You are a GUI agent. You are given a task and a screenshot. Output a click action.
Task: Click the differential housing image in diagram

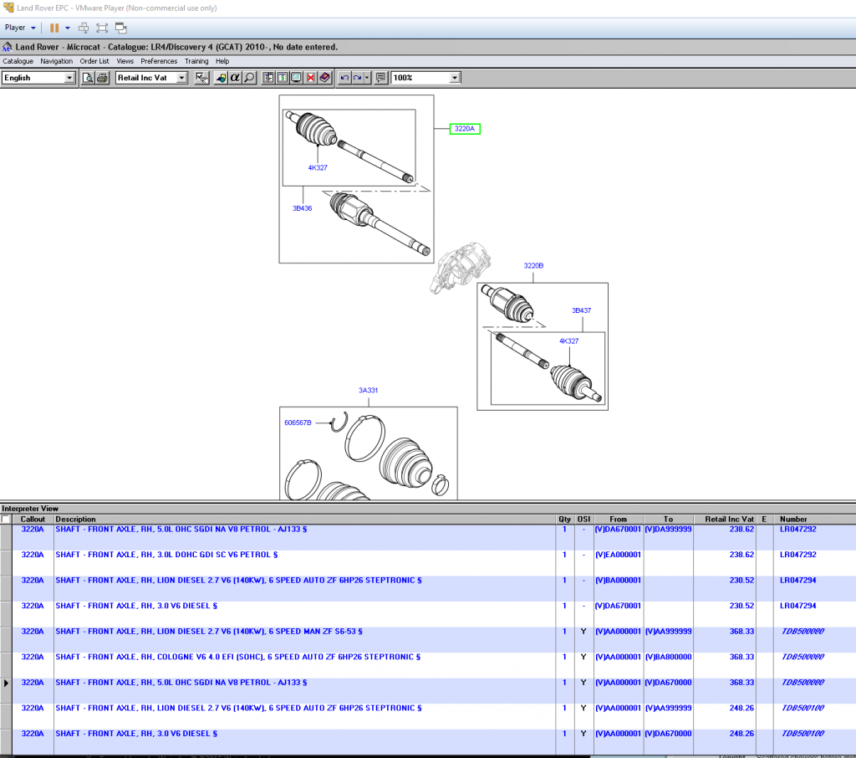pos(460,268)
